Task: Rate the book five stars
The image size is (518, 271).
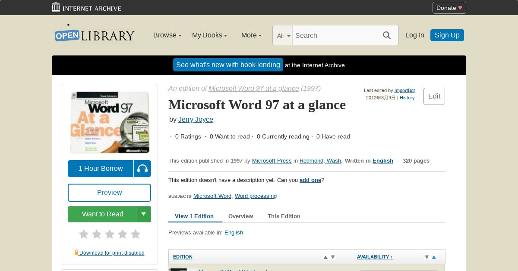Action: (136, 234)
